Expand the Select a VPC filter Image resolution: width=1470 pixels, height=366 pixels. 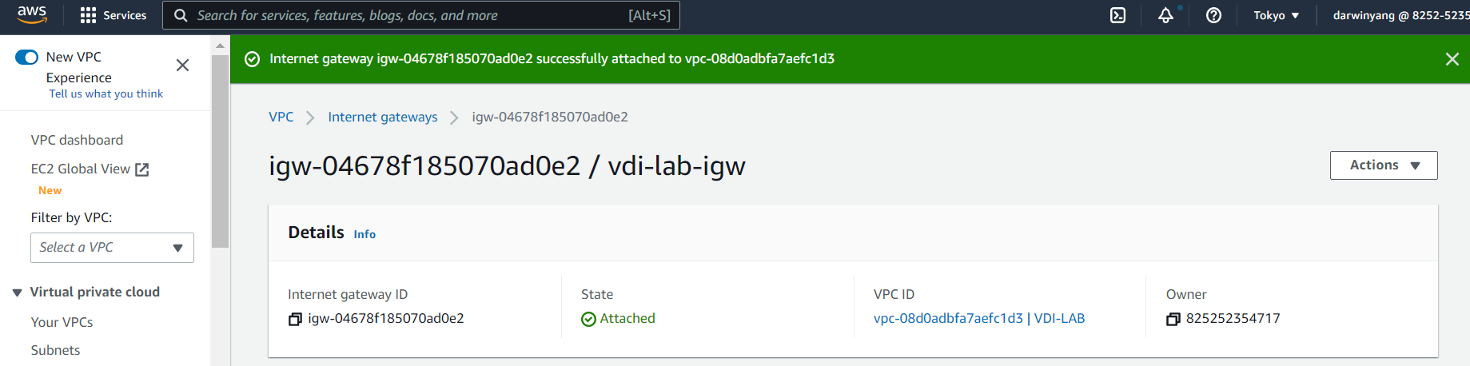click(112, 248)
